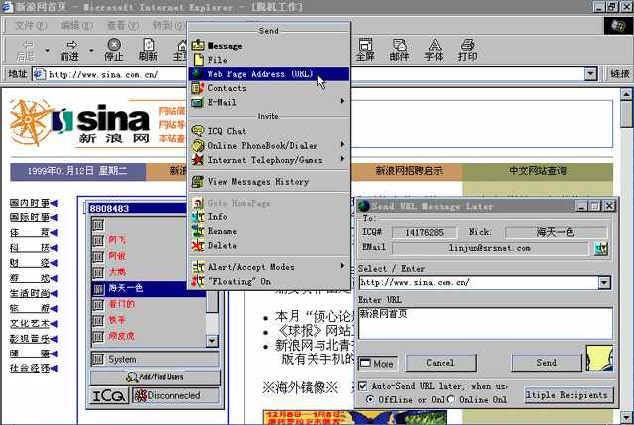Click the icon beside the EMail field
Viewport: 634px width, 425px height.
(x=601, y=248)
